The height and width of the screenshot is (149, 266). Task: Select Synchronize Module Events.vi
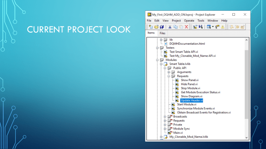pos(196,108)
